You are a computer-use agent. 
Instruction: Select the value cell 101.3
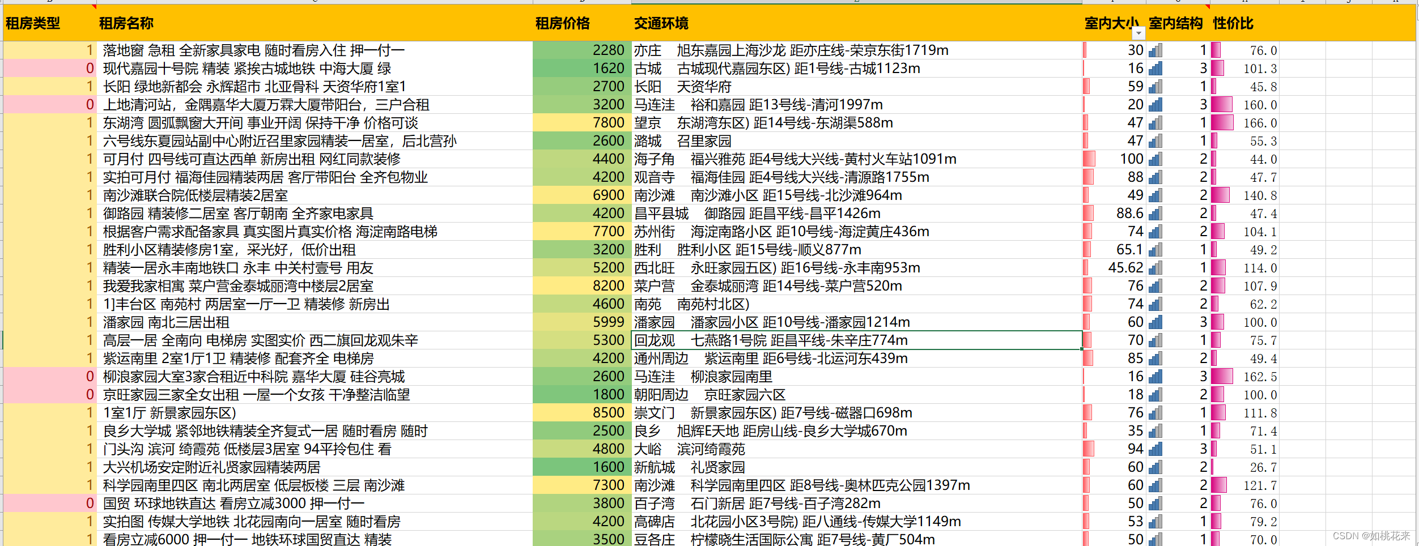[1244, 69]
